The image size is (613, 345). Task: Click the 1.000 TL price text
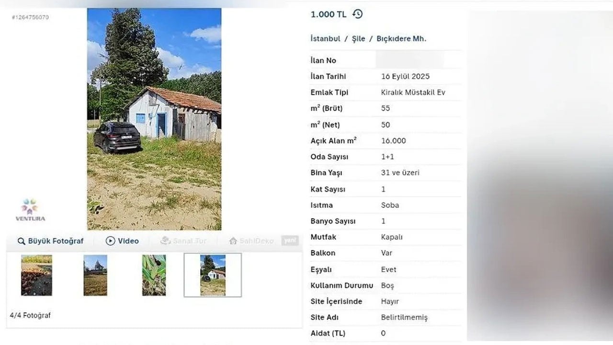[329, 14]
